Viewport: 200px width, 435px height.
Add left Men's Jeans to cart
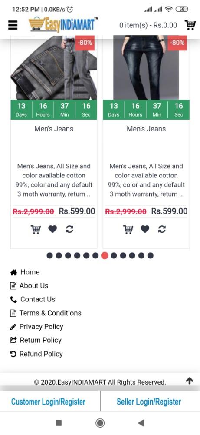coord(36,229)
